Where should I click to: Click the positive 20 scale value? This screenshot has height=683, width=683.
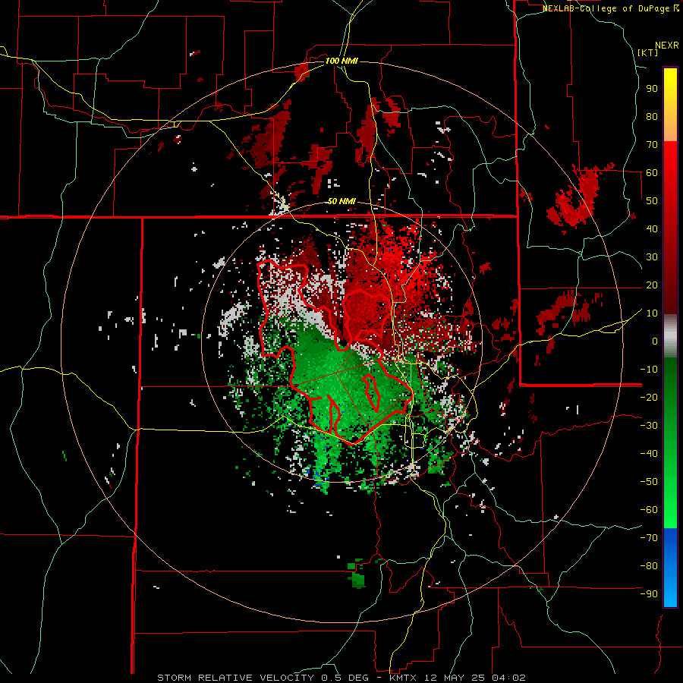pyautogui.click(x=652, y=285)
